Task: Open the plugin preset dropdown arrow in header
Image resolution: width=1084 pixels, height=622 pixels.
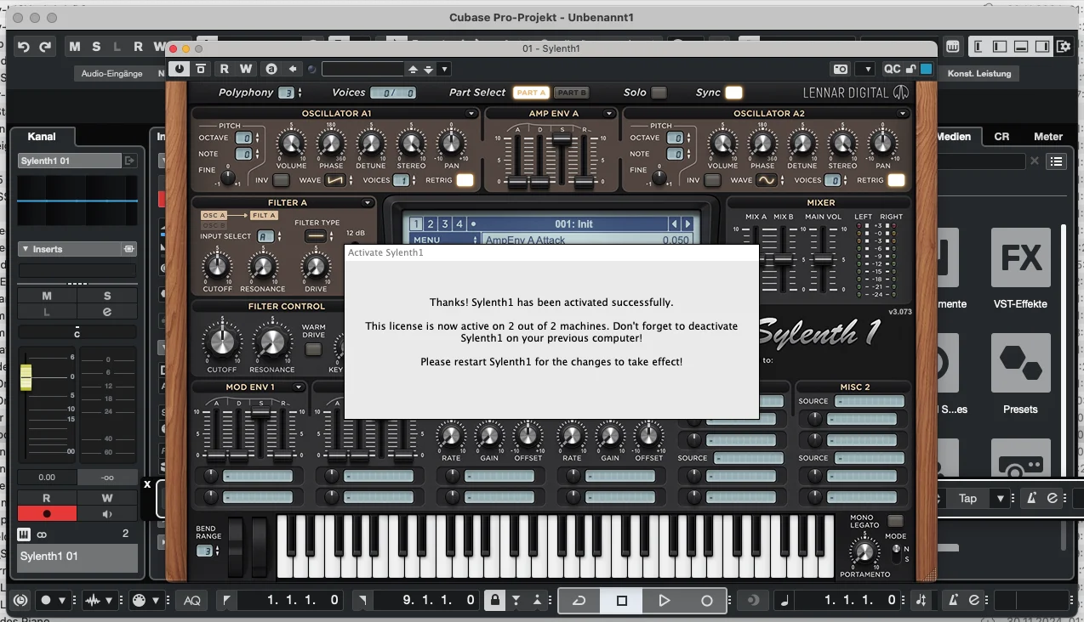Action: (x=444, y=69)
